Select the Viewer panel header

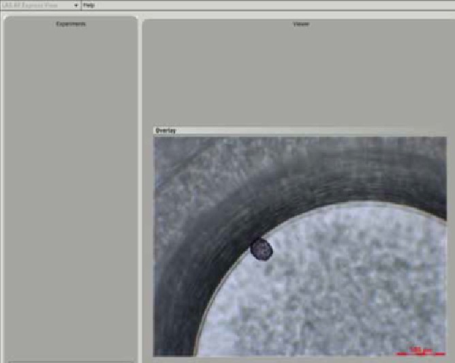click(301, 24)
